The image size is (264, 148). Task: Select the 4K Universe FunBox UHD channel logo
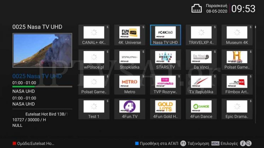130,32
